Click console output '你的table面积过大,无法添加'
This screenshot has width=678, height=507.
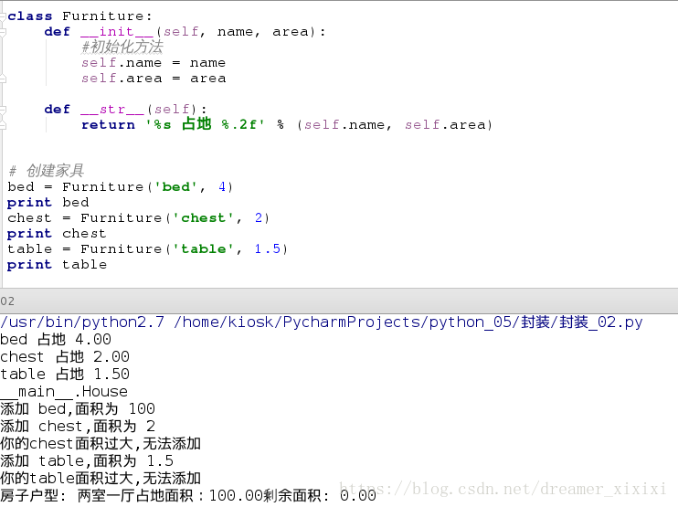pos(101,478)
